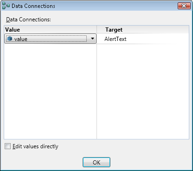Image resolution: width=193 pixels, height=171 pixels.
Task: Select the AlertText target cell
Action: [x=143, y=39]
